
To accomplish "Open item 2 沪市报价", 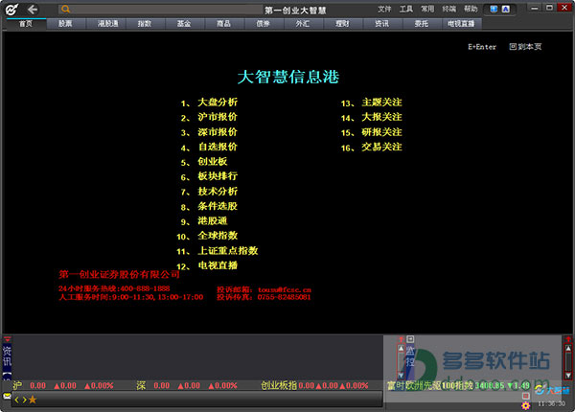I will click(209, 117).
